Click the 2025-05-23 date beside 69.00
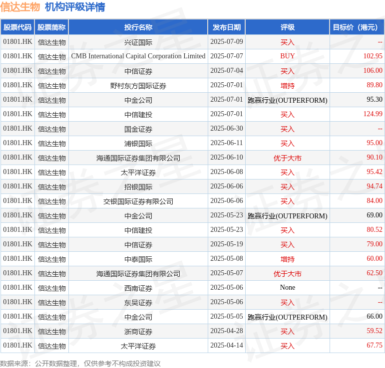The image size is (385, 368). 227,215
